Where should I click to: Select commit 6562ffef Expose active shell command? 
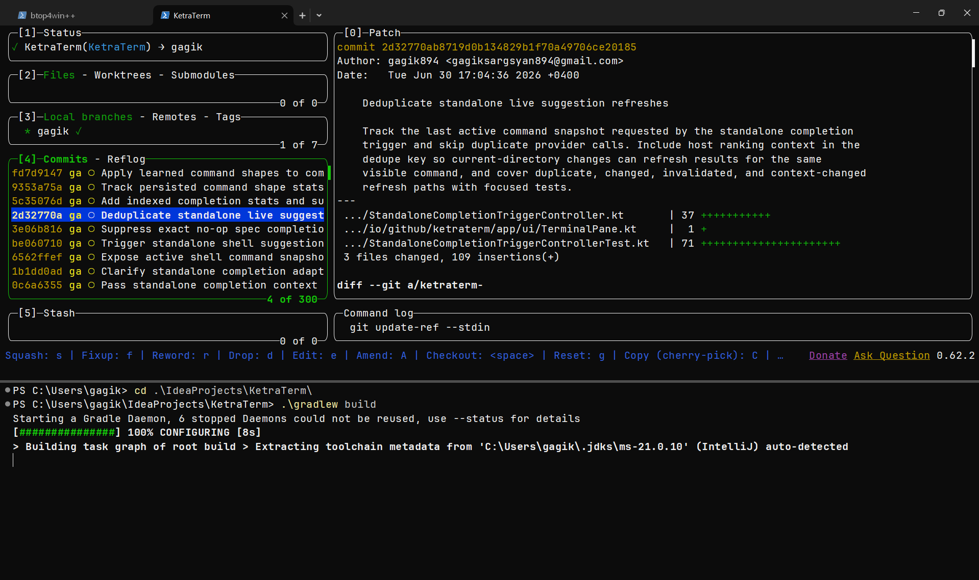click(168, 257)
